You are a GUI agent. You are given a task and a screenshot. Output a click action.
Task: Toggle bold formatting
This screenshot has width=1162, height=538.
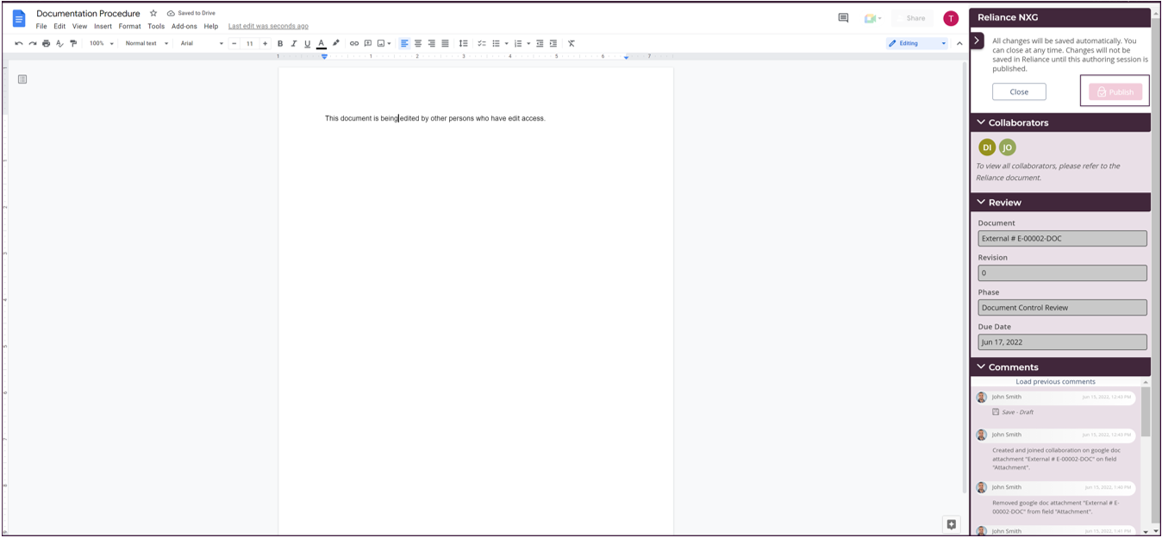280,43
